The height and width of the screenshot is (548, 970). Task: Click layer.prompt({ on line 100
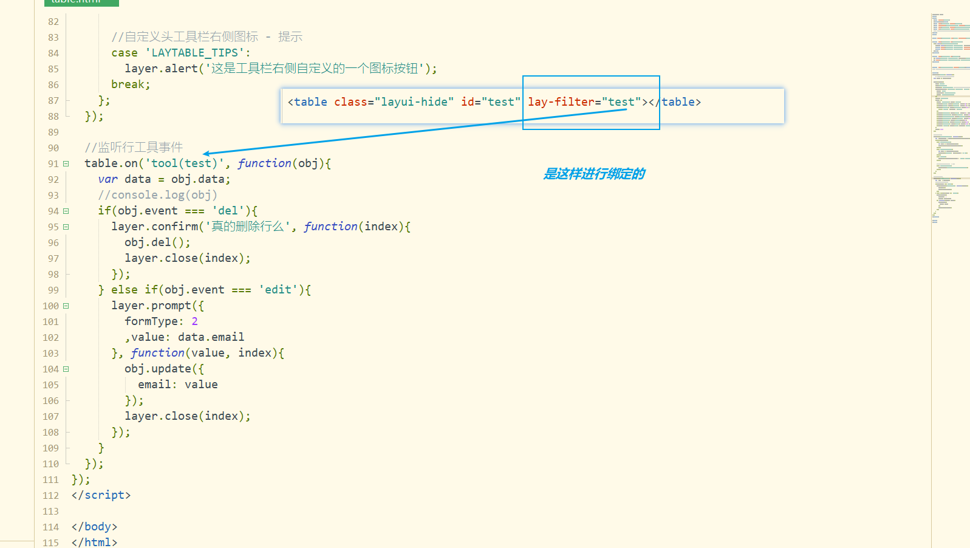click(x=158, y=306)
